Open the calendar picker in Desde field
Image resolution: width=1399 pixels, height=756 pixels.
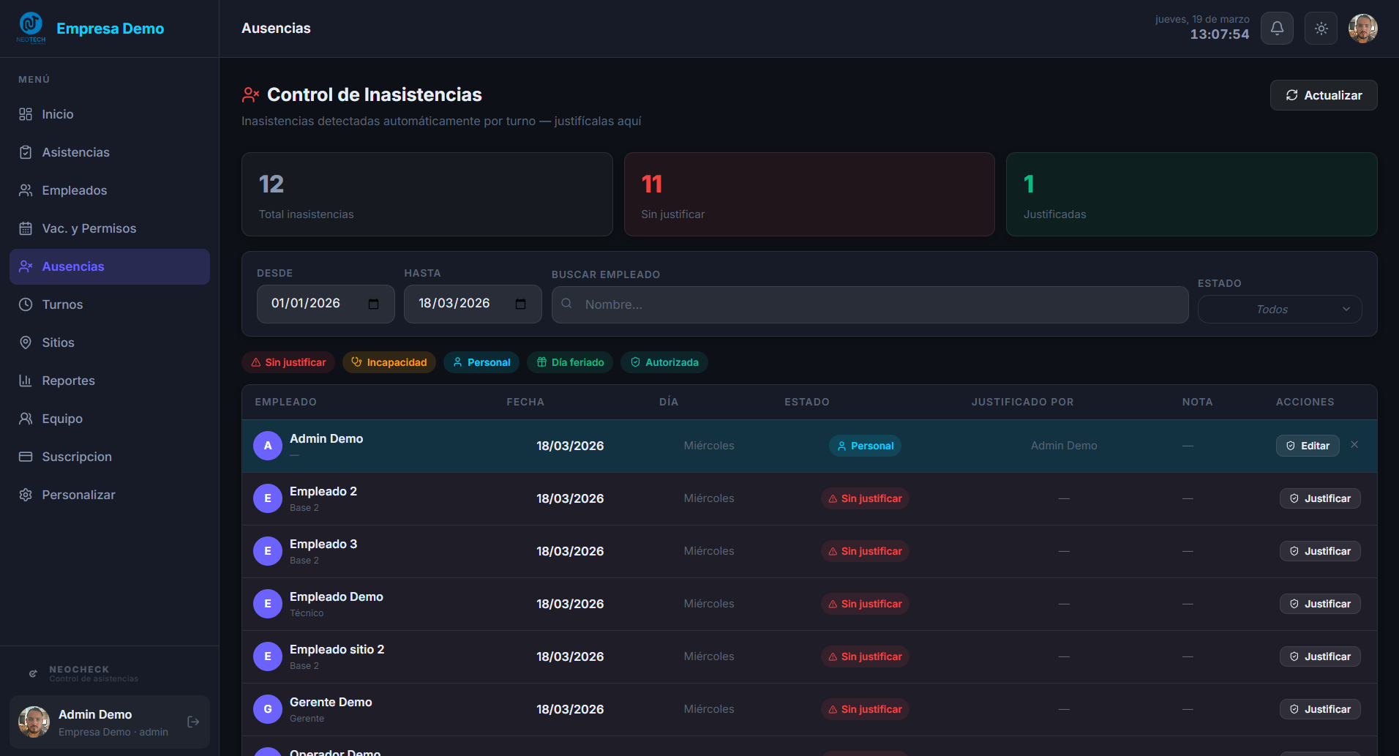[373, 304]
